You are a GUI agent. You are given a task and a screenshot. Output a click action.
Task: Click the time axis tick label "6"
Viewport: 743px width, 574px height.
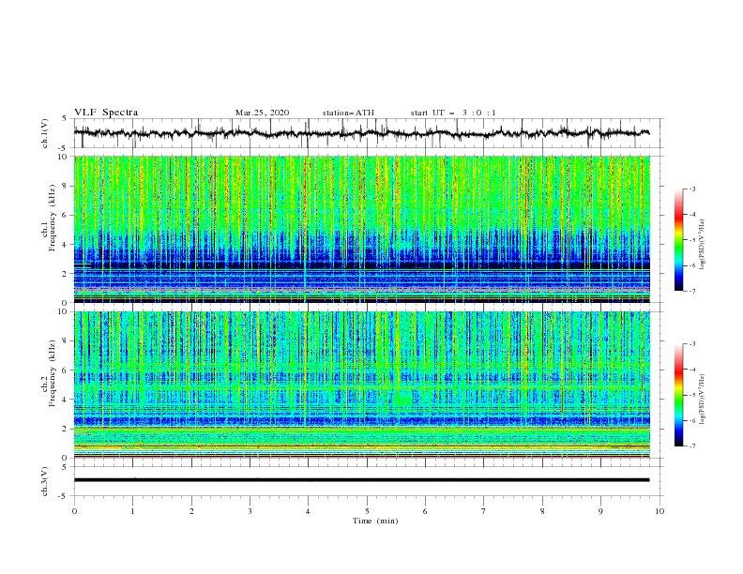425,511
